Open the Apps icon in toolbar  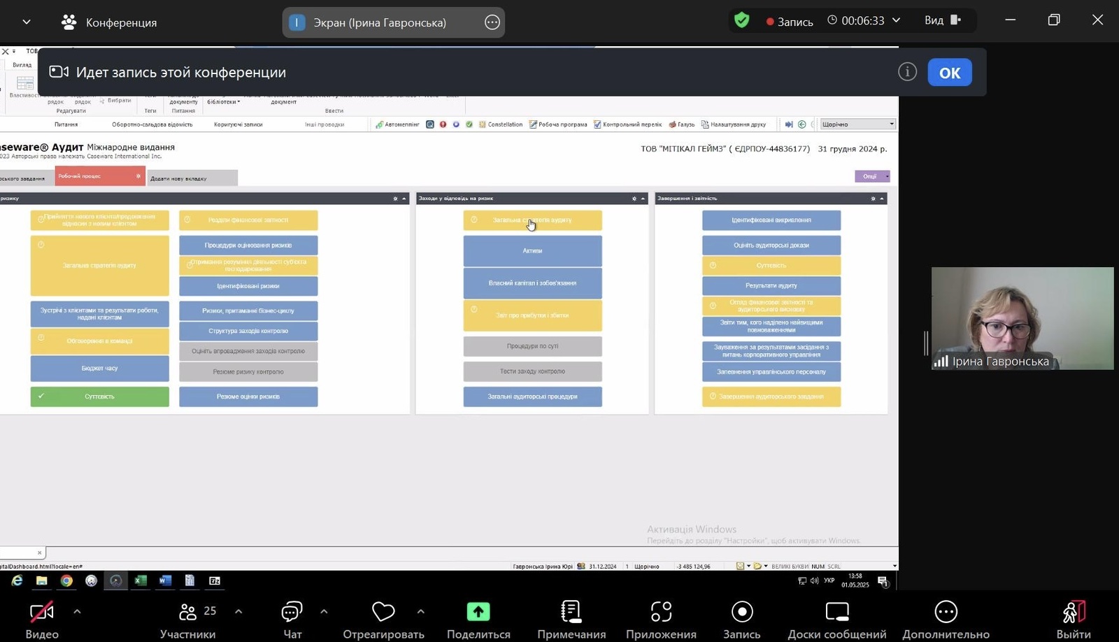661,612
